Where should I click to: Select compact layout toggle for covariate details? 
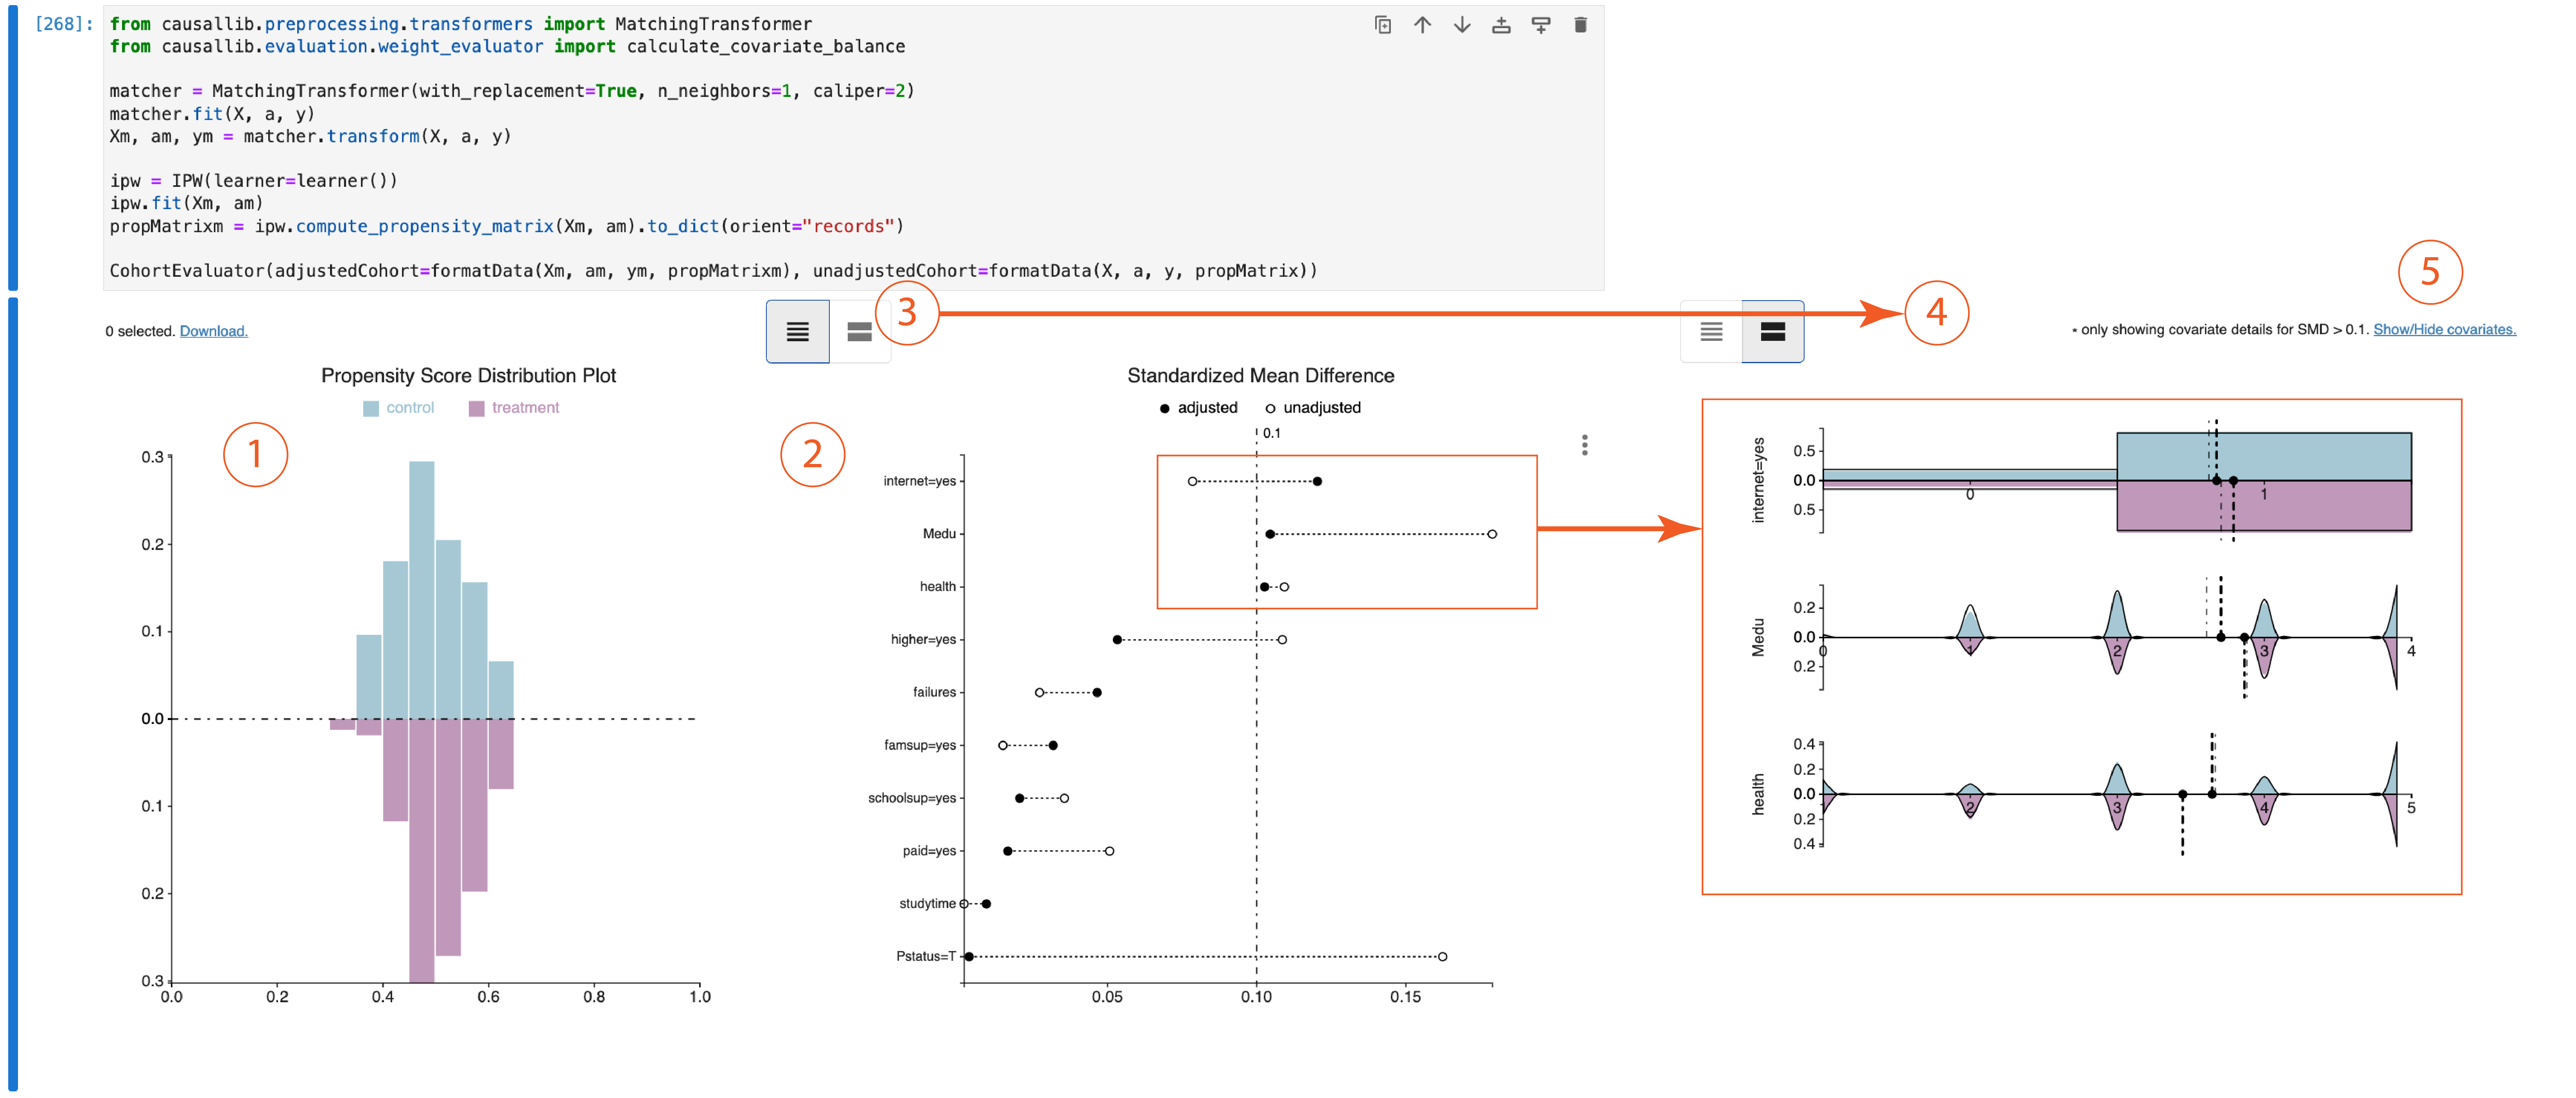(x=1711, y=331)
